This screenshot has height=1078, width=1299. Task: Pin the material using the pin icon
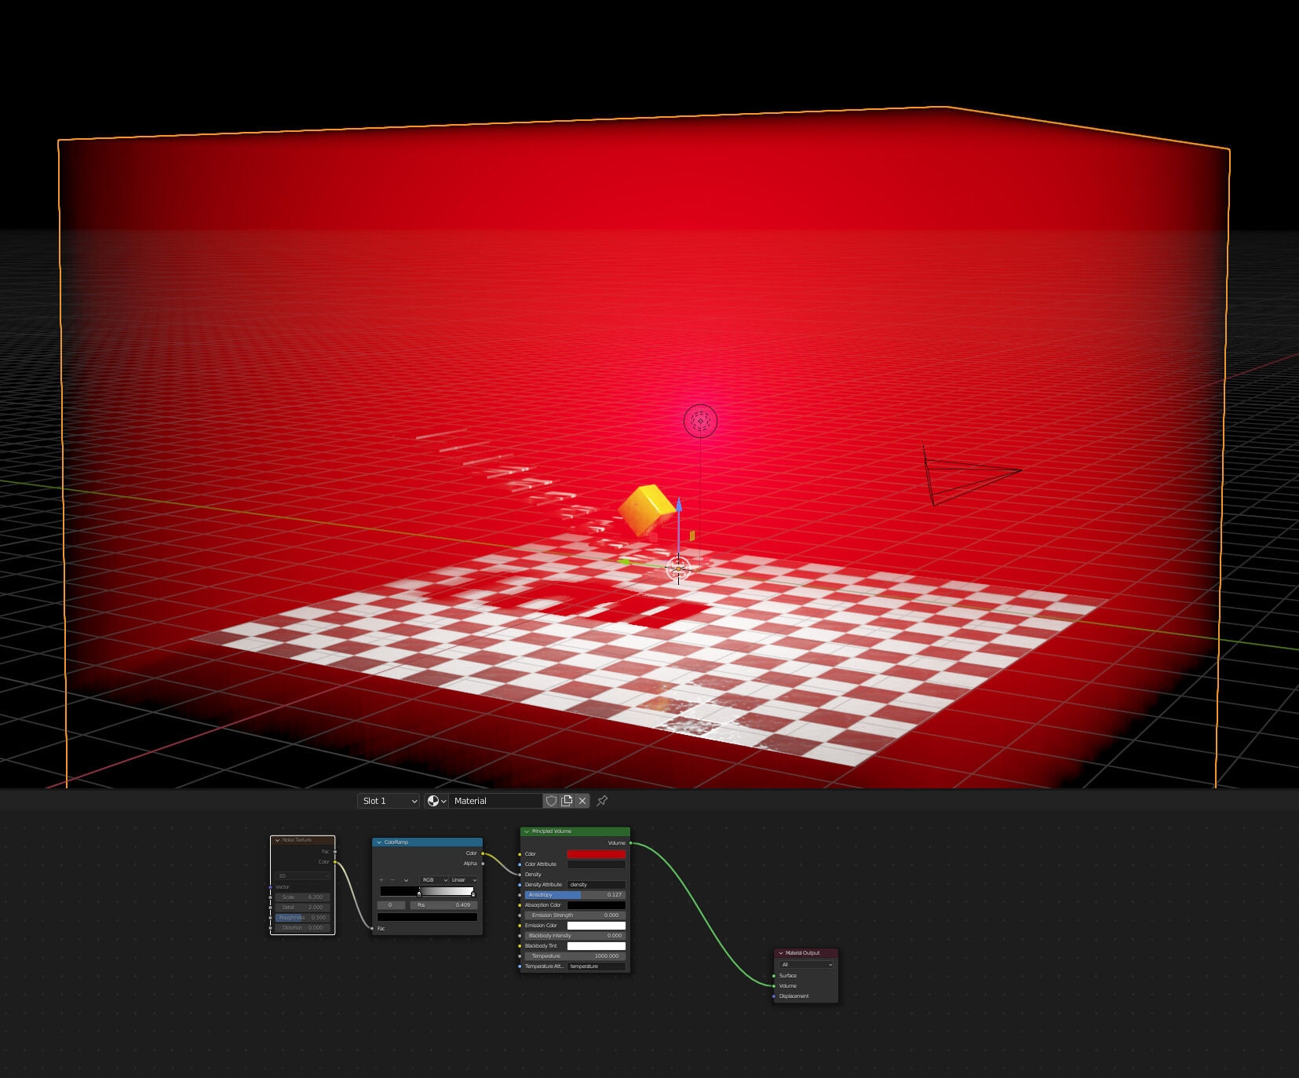[x=601, y=800]
